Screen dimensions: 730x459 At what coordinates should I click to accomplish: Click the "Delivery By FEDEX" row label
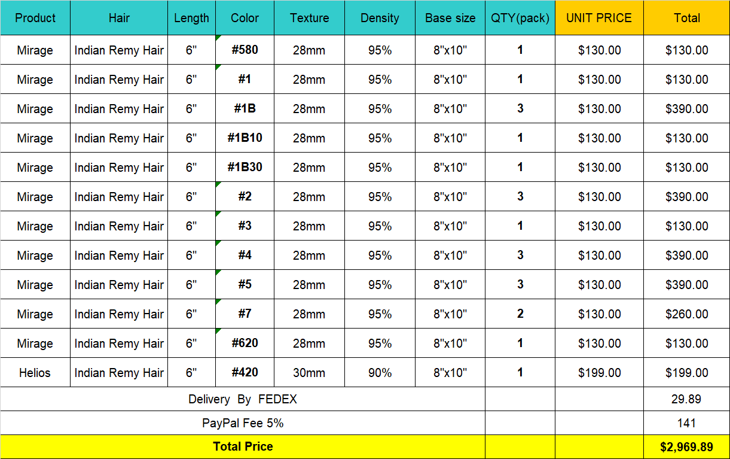point(243,399)
